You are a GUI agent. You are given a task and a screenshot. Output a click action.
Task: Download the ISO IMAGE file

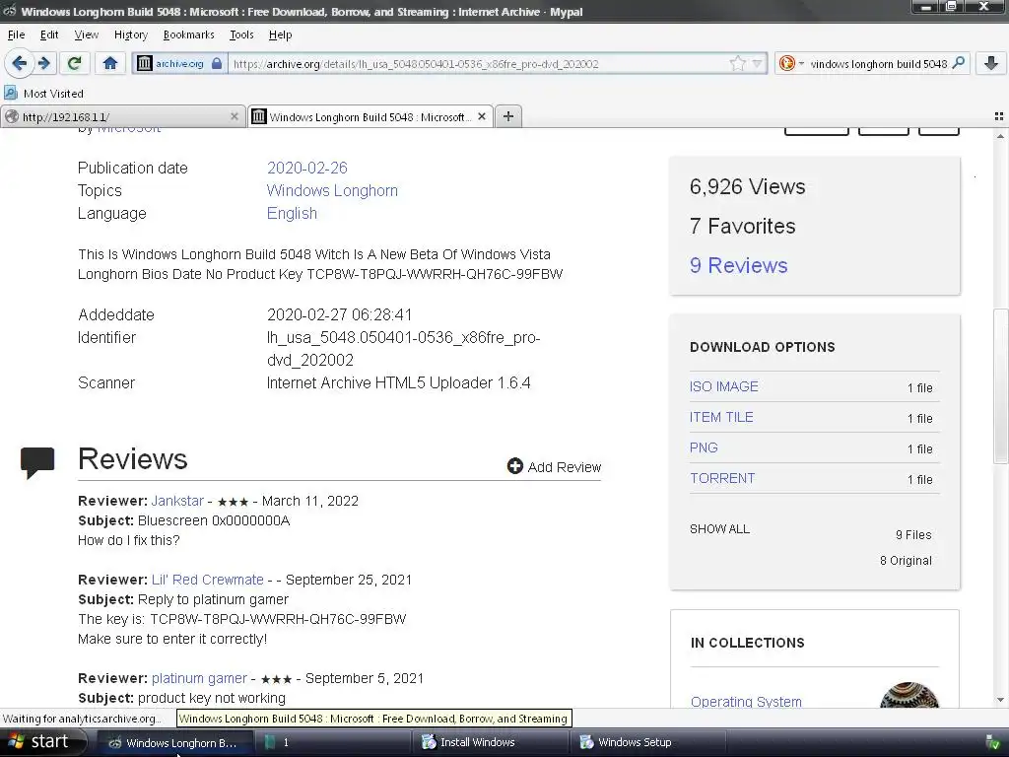724,386
